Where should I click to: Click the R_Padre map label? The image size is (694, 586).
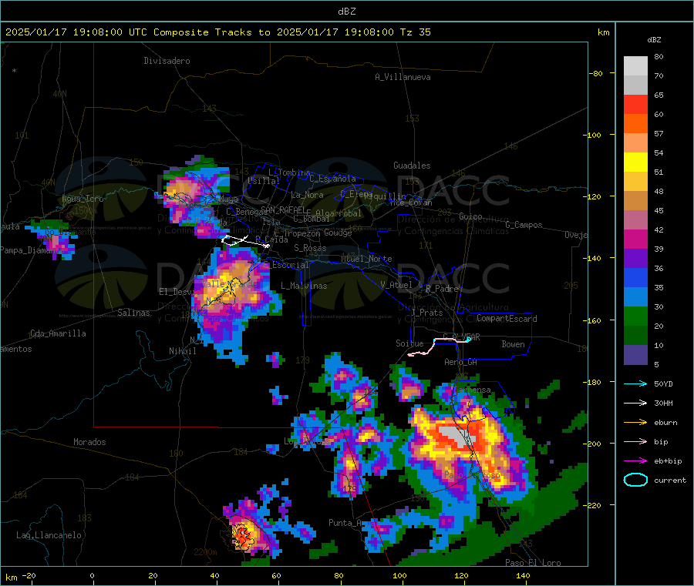click(442, 289)
